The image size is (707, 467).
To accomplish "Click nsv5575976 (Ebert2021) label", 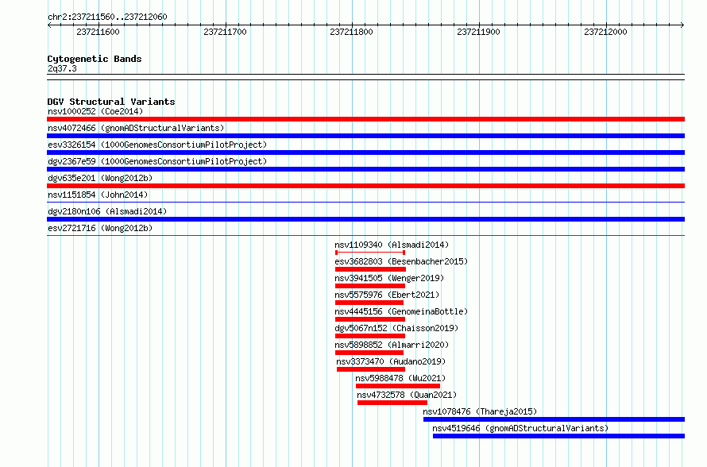I will pos(387,295).
